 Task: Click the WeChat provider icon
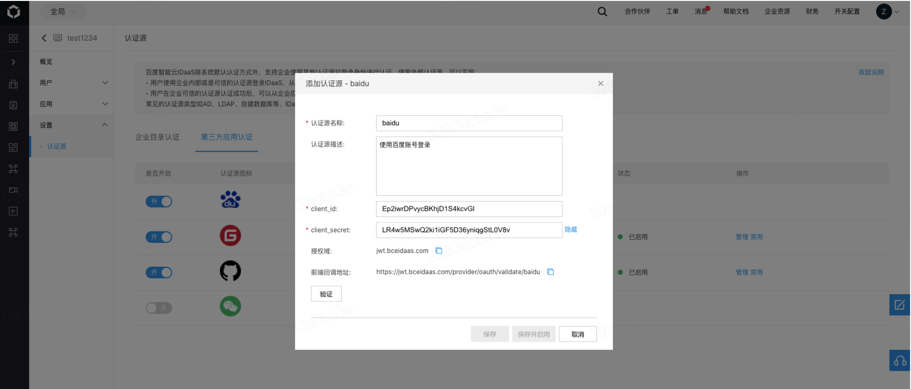click(x=231, y=306)
